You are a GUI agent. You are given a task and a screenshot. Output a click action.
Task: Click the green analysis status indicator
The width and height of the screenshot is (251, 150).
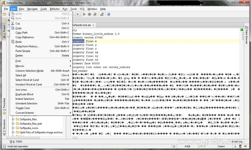242,30
